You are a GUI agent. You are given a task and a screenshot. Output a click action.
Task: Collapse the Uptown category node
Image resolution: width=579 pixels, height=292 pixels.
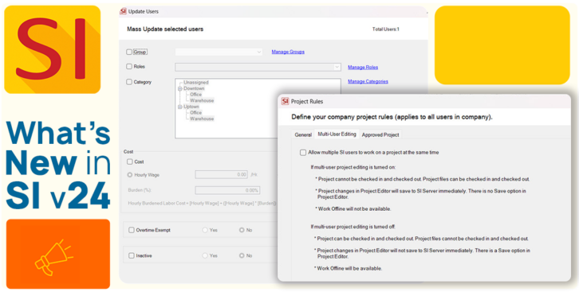(179, 107)
